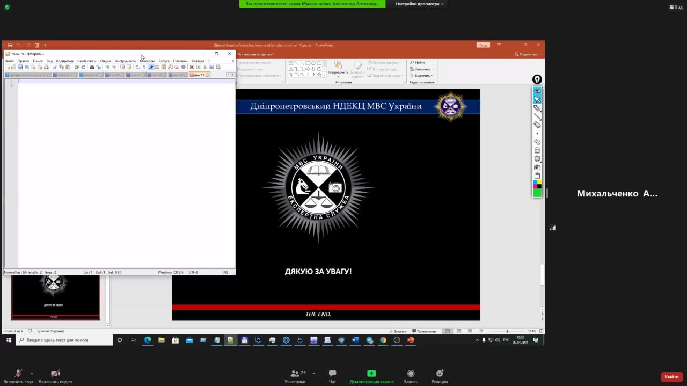Click Вход sign-in button in PowerPoint
Screen dimensions: 687x386
tap(483, 45)
